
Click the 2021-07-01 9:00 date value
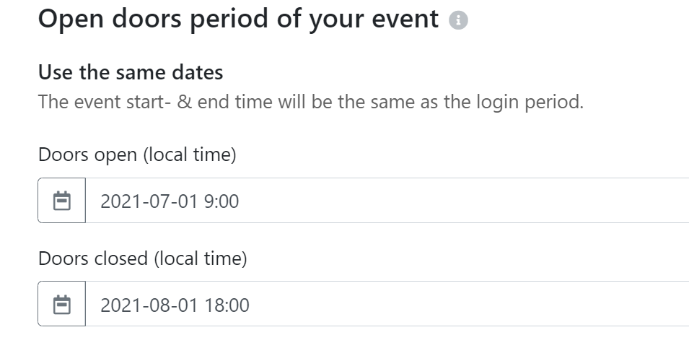click(x=170, y=201)
